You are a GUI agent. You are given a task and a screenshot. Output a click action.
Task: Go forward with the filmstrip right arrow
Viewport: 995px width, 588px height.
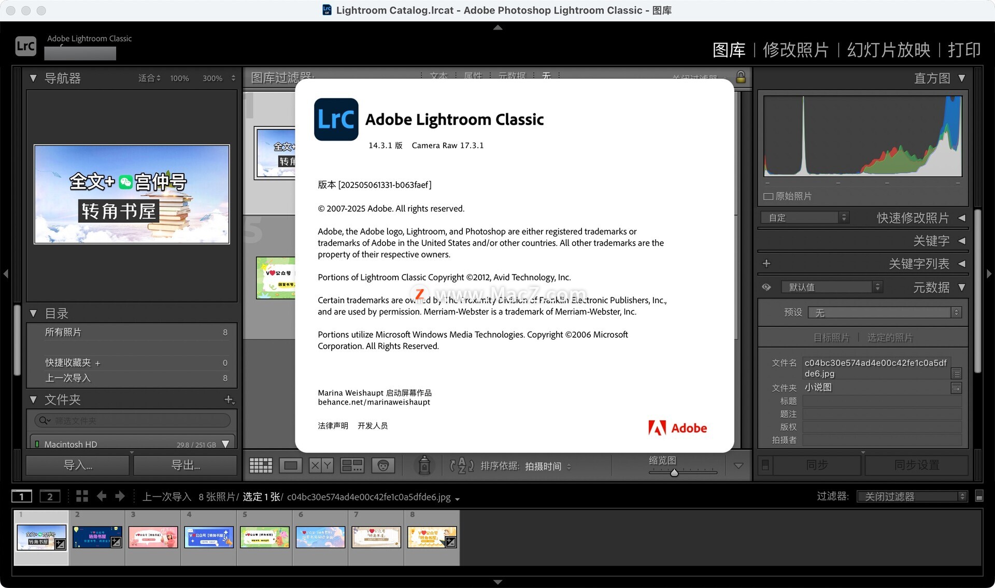coord(120,496)
